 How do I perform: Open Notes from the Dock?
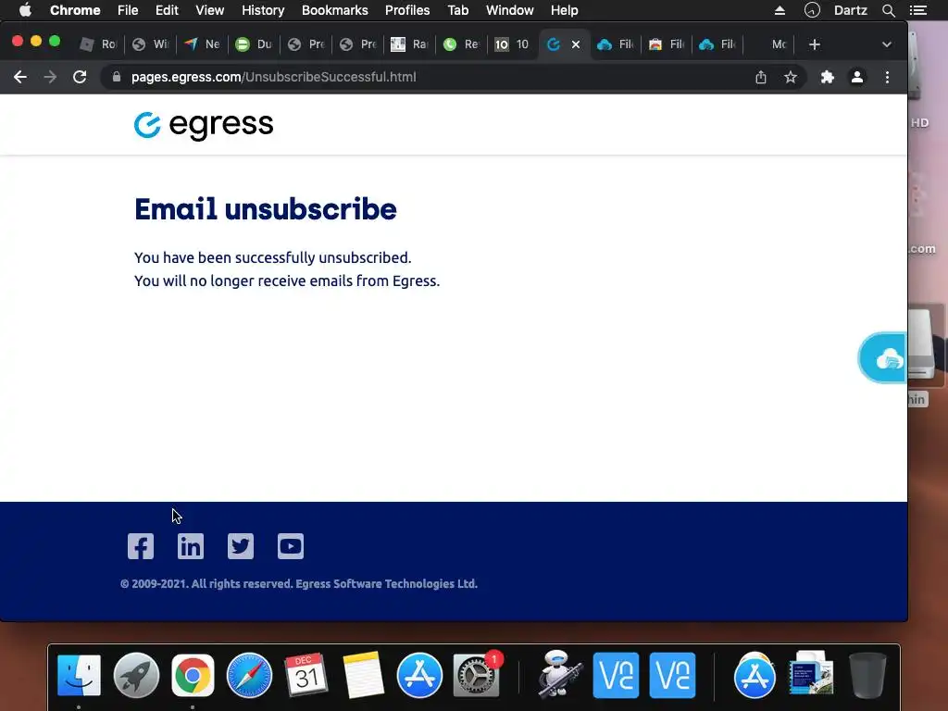[363, 675]
